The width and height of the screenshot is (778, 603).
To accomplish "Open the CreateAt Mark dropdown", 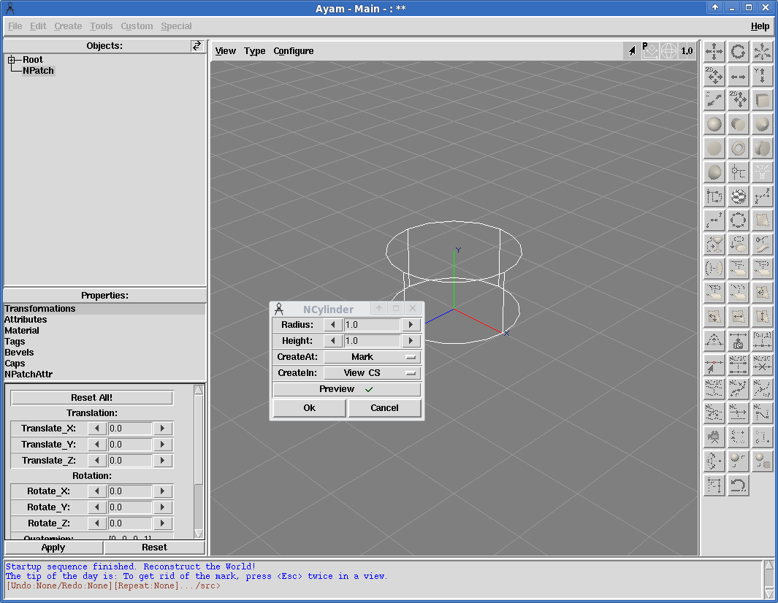I will tap(372, 357).
